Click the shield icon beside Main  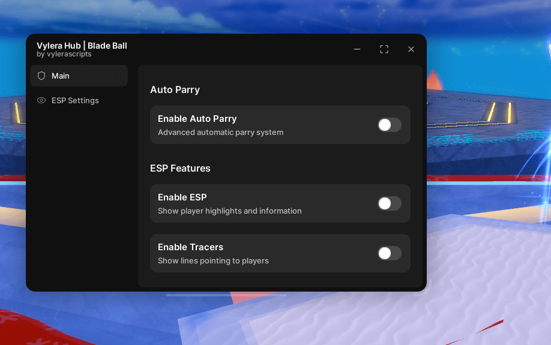tap(41, 76)
